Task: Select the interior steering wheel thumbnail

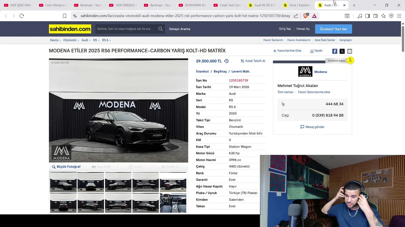Action: tap(173, 203)
